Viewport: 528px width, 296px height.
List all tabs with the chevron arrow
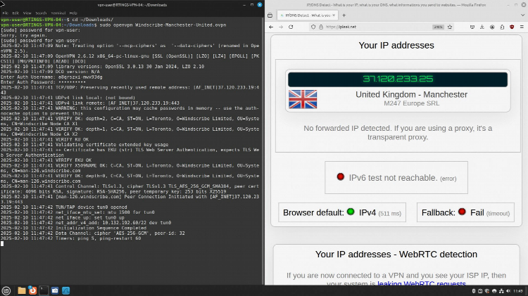click(x=522, y=15)
